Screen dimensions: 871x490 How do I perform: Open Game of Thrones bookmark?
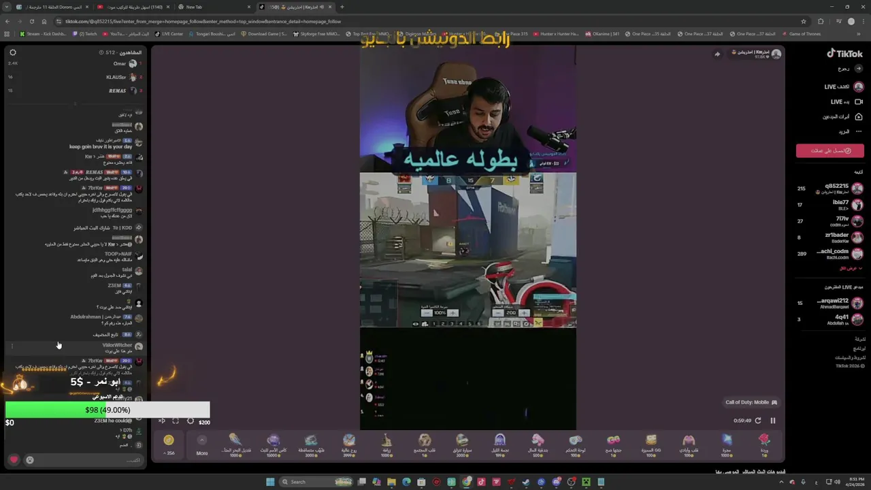point(801,33)
